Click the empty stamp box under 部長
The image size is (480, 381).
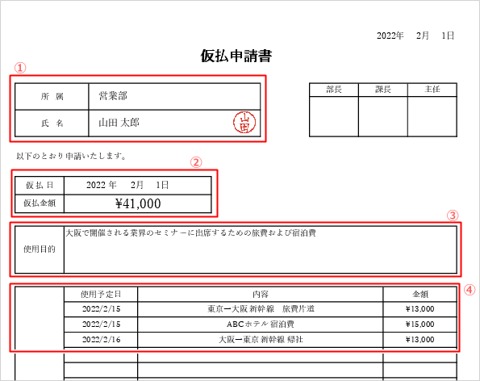334,116
